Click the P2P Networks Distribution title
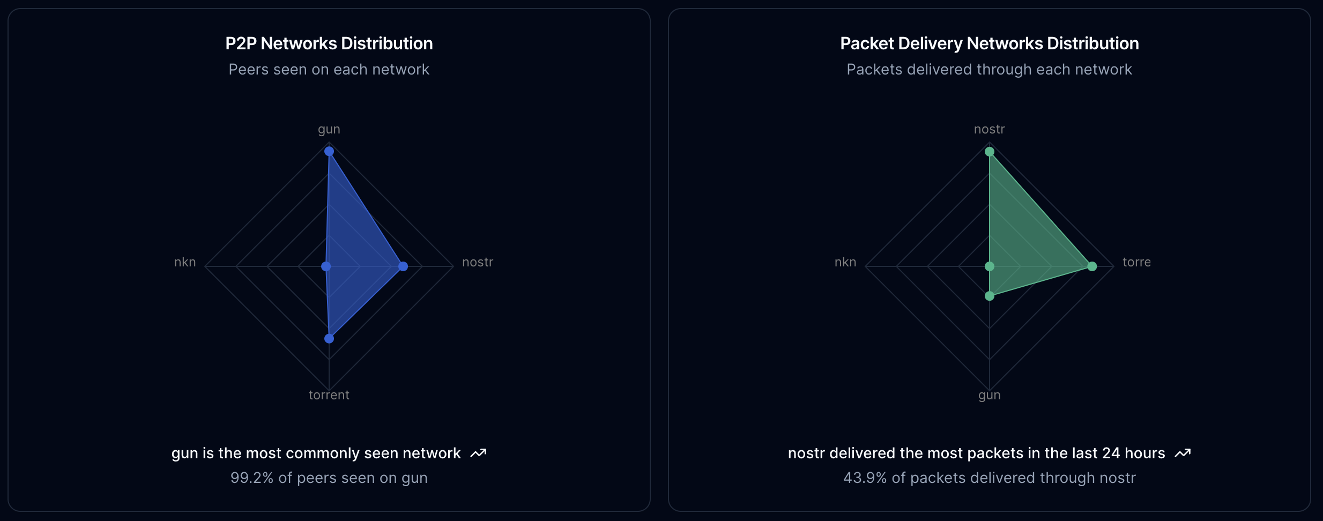This screenshot has height=521, width=1323. 329,43
